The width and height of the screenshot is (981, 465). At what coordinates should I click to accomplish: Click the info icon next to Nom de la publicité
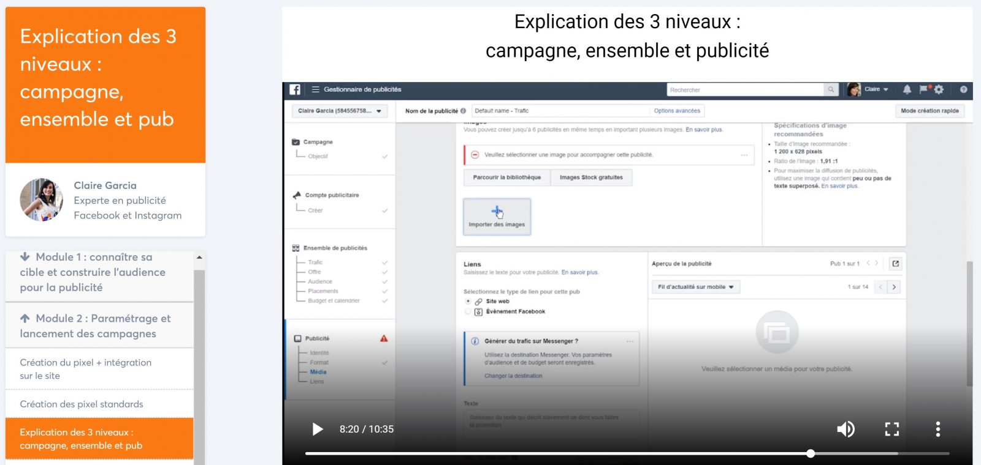tap(463, 111)
